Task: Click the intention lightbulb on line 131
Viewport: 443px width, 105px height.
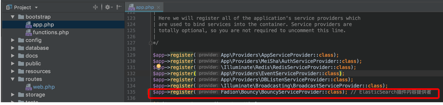Action: pyautogui.click(x=159, y=67)
